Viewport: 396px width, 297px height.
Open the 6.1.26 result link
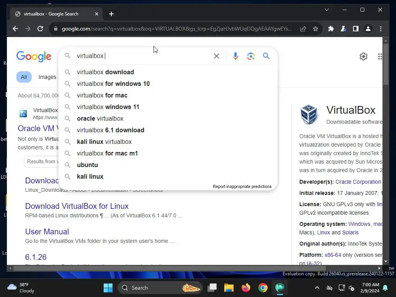click(x=36, y=257)
